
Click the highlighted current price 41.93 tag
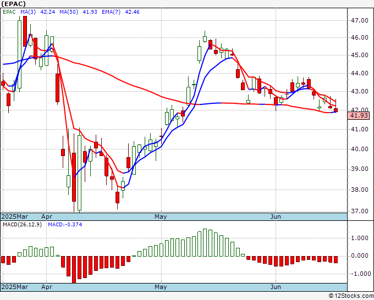click(x=359, y=116)
